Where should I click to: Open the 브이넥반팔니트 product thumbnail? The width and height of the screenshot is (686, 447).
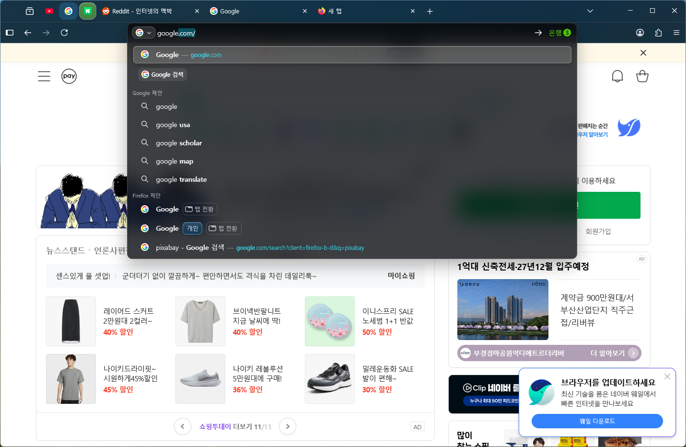[200, 321]
